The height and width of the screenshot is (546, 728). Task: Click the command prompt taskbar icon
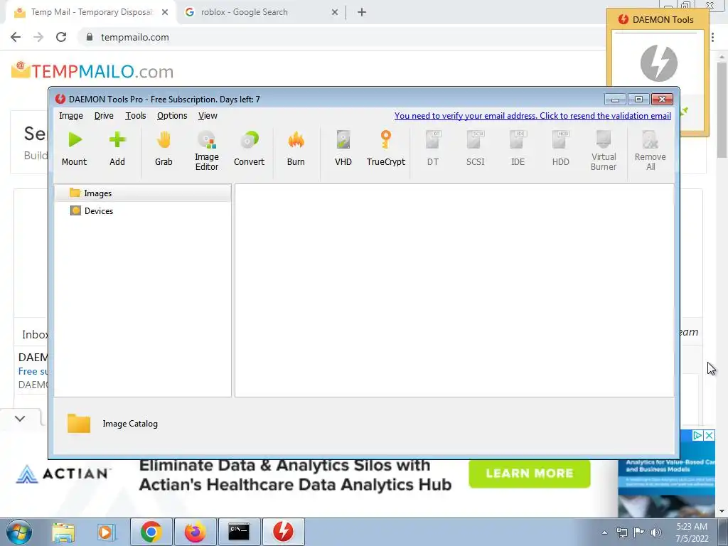(x=239, y=532)
